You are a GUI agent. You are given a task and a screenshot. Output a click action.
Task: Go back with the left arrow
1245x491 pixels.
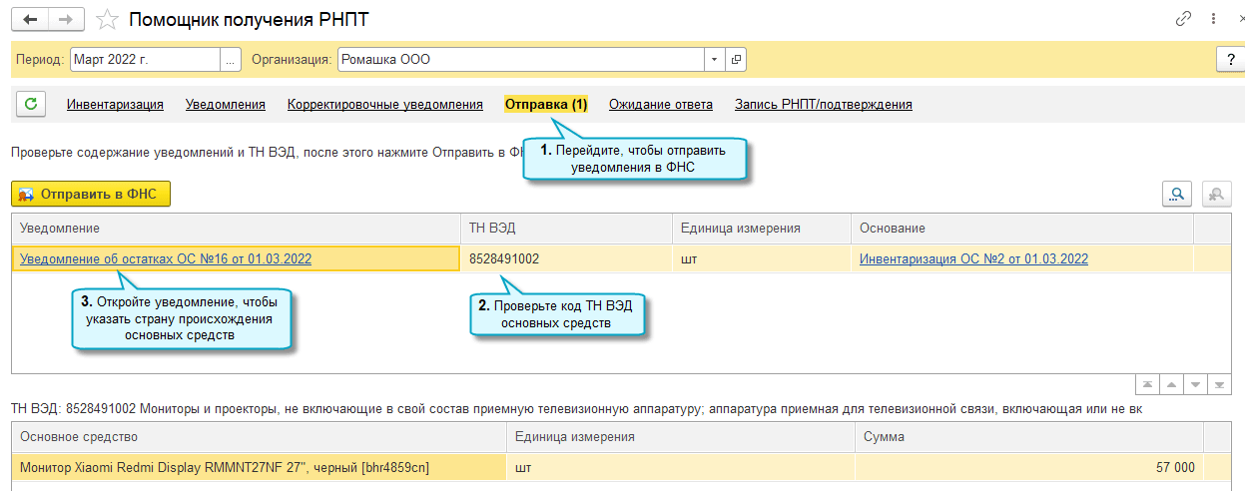[x=30, y=19]
